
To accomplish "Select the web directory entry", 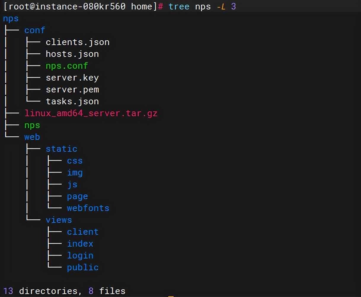I will [x=32, y=137].
